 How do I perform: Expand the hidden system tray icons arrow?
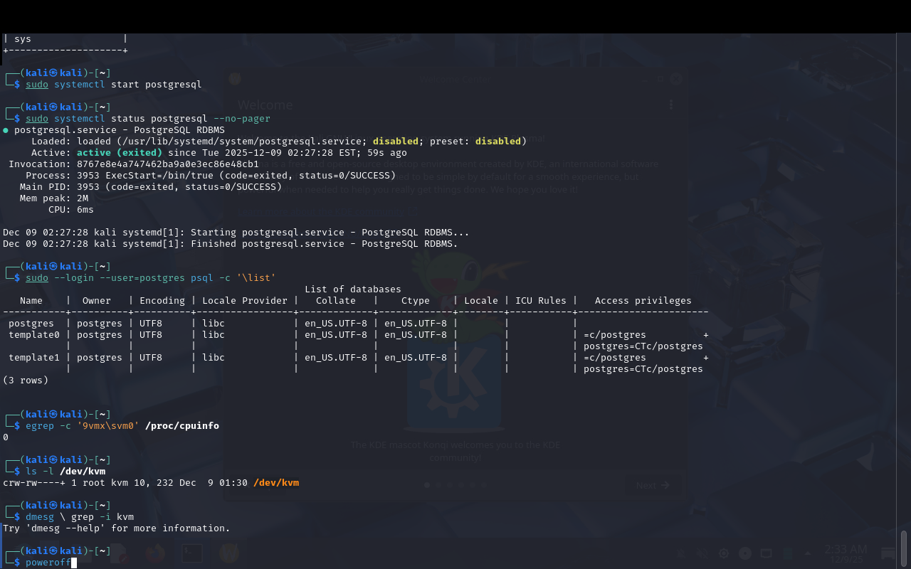(x=808, y=553)
